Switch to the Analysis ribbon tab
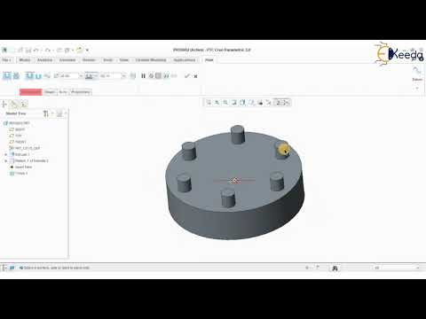426x319 pixels. coord(44,60)
